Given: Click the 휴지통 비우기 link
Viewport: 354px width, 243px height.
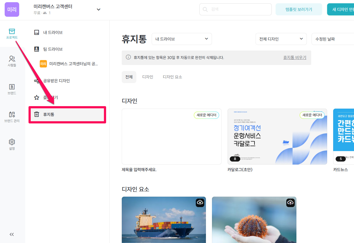Looking at the screenshot, I should coord(294,58).
